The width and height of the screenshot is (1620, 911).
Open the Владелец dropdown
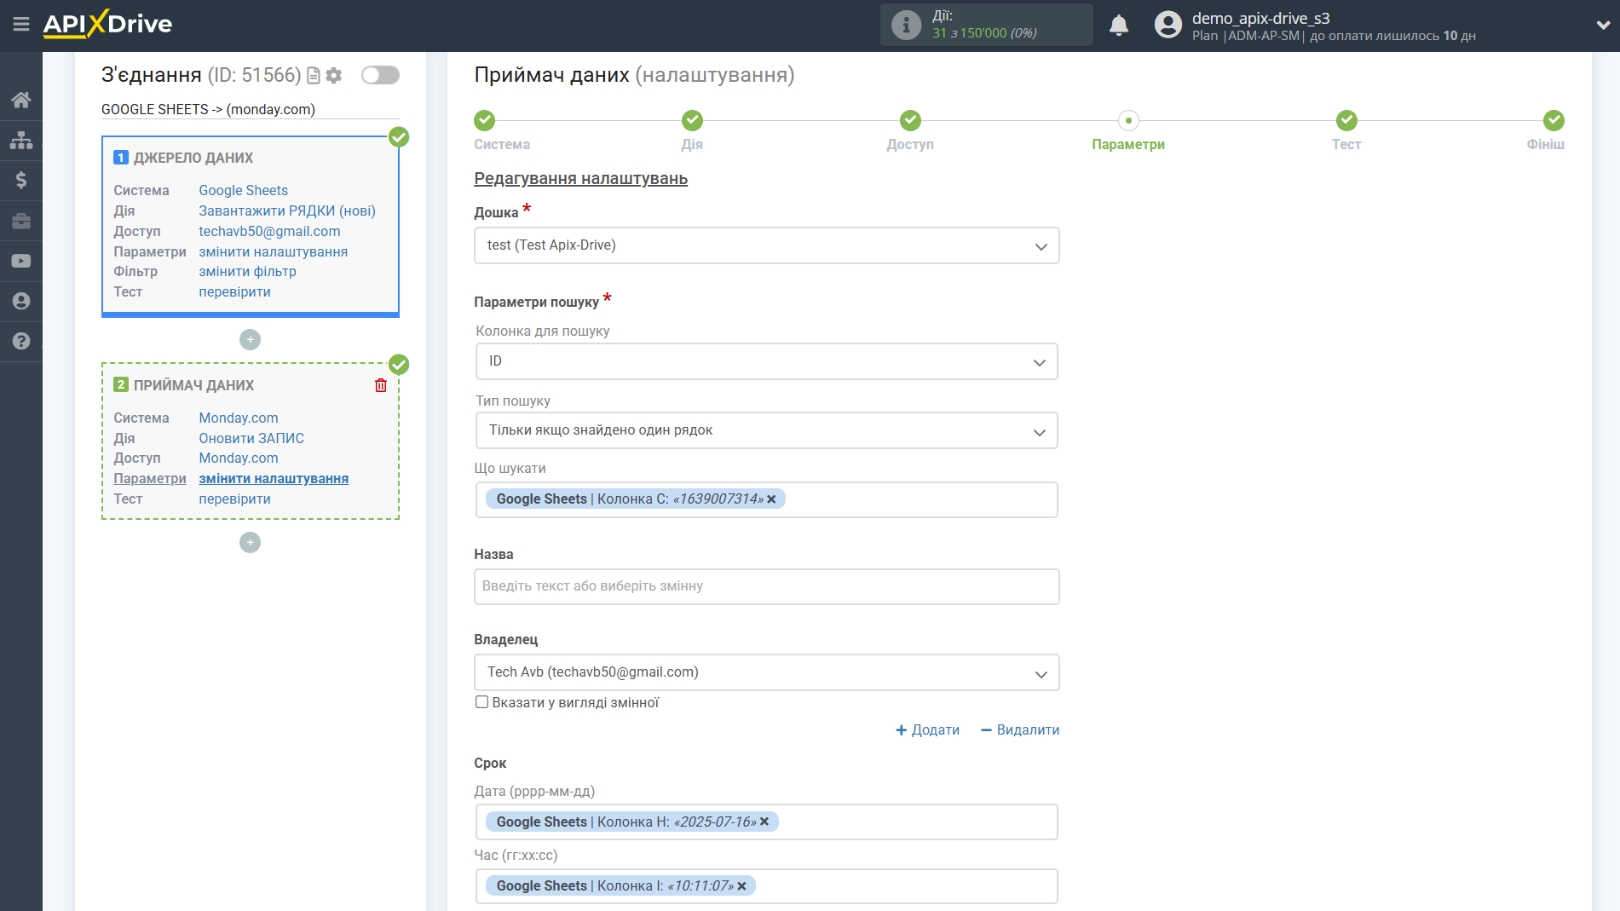(766, 672)
